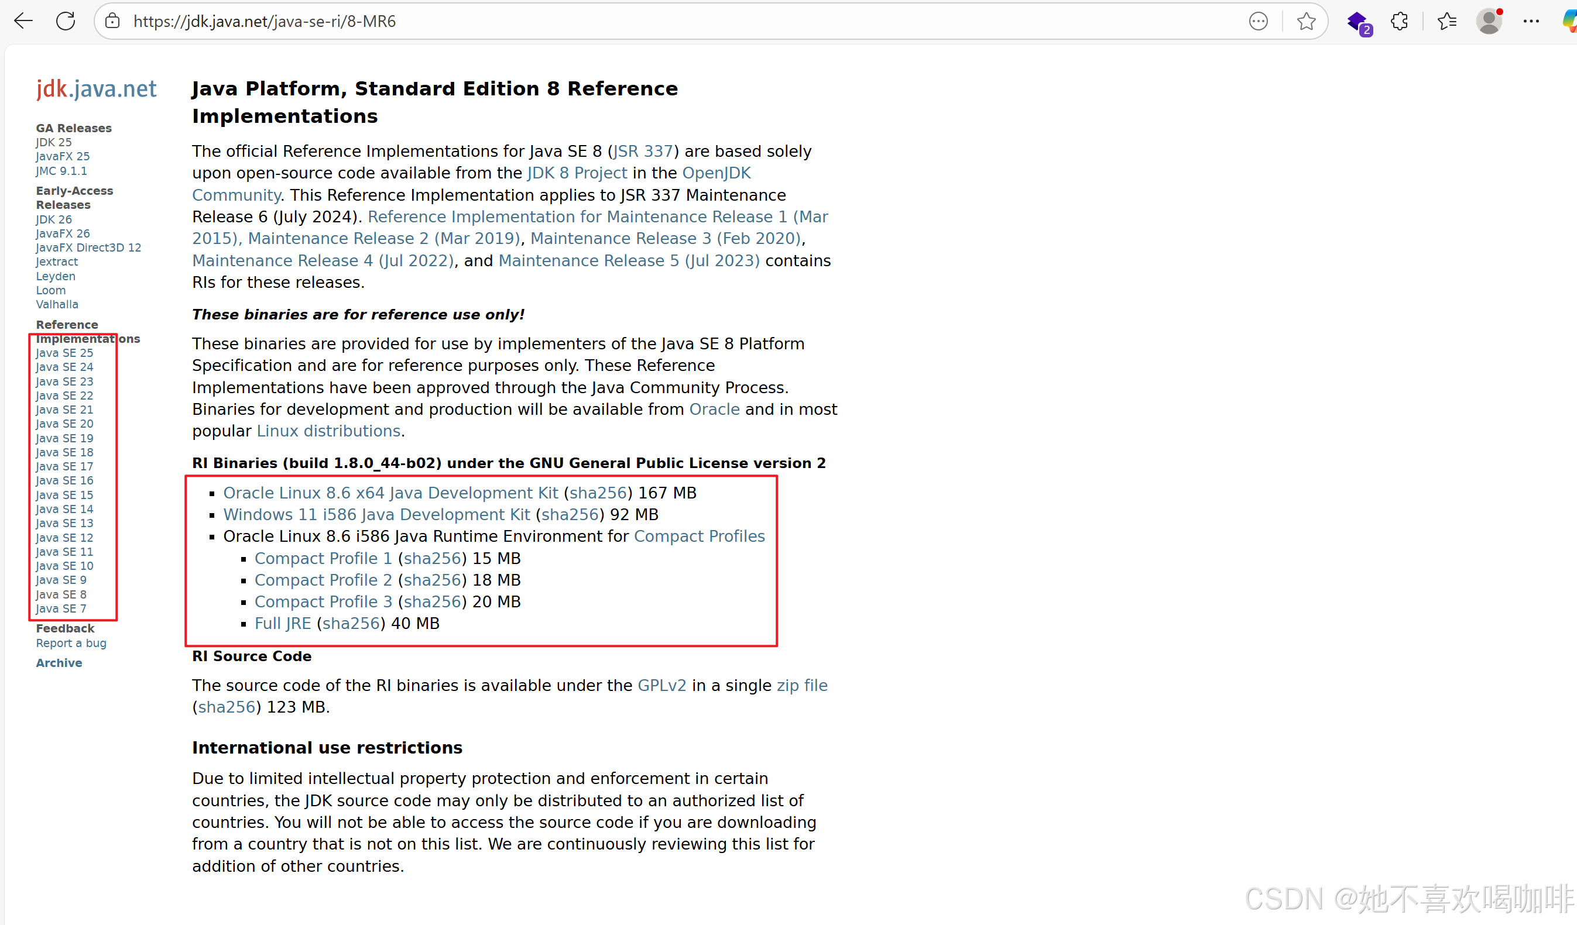
Task: Open Java SE 17 sidebar link
Action: tap(64, 466)
